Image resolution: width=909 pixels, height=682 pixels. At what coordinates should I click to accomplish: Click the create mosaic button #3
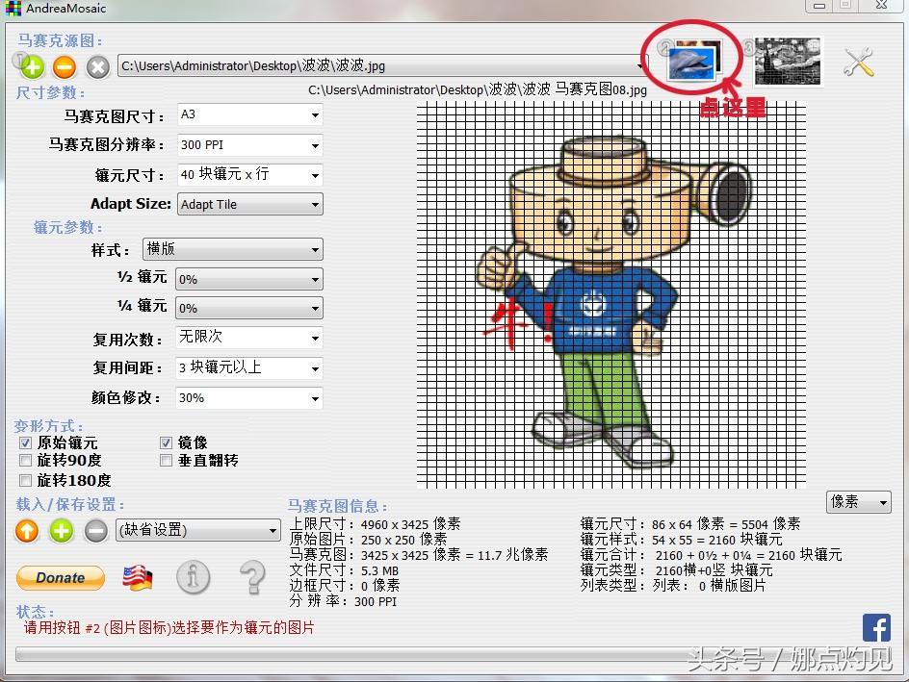[x=788, y=62]
